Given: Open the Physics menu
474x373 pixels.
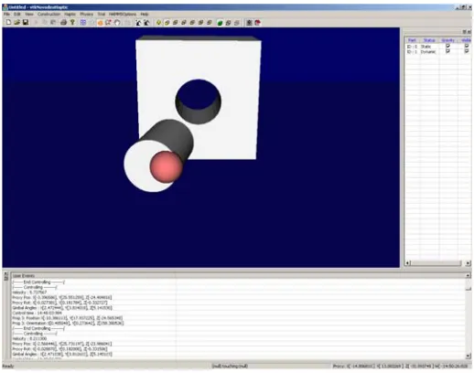Looking at the screenshot, I should (87, 14).
